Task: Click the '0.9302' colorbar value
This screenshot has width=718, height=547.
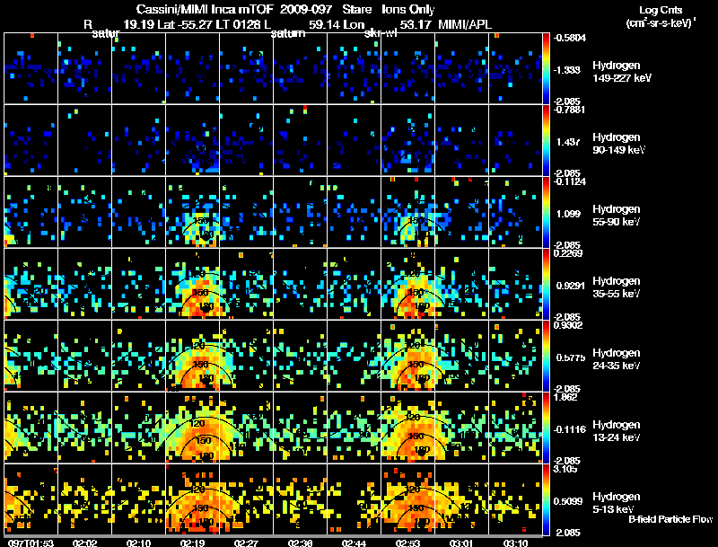Action: (568, 325)
